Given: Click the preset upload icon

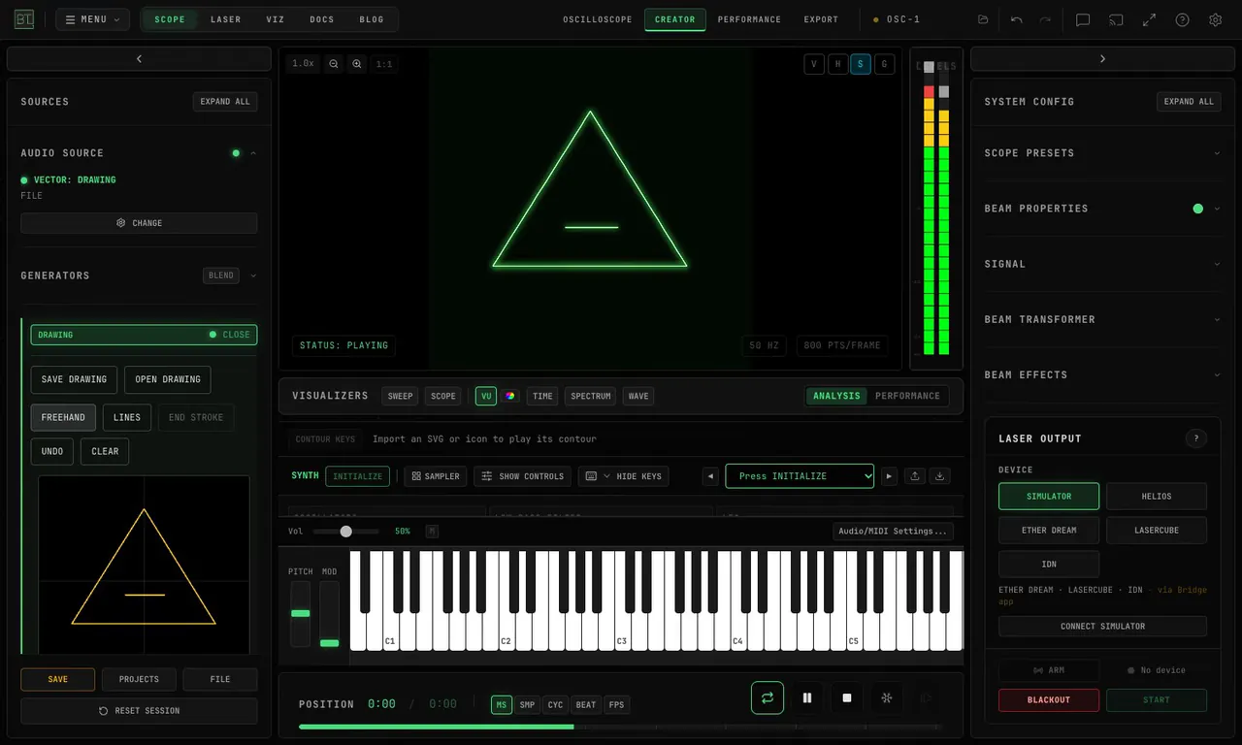Looking at the screenshot, I should tap(915, 476).
